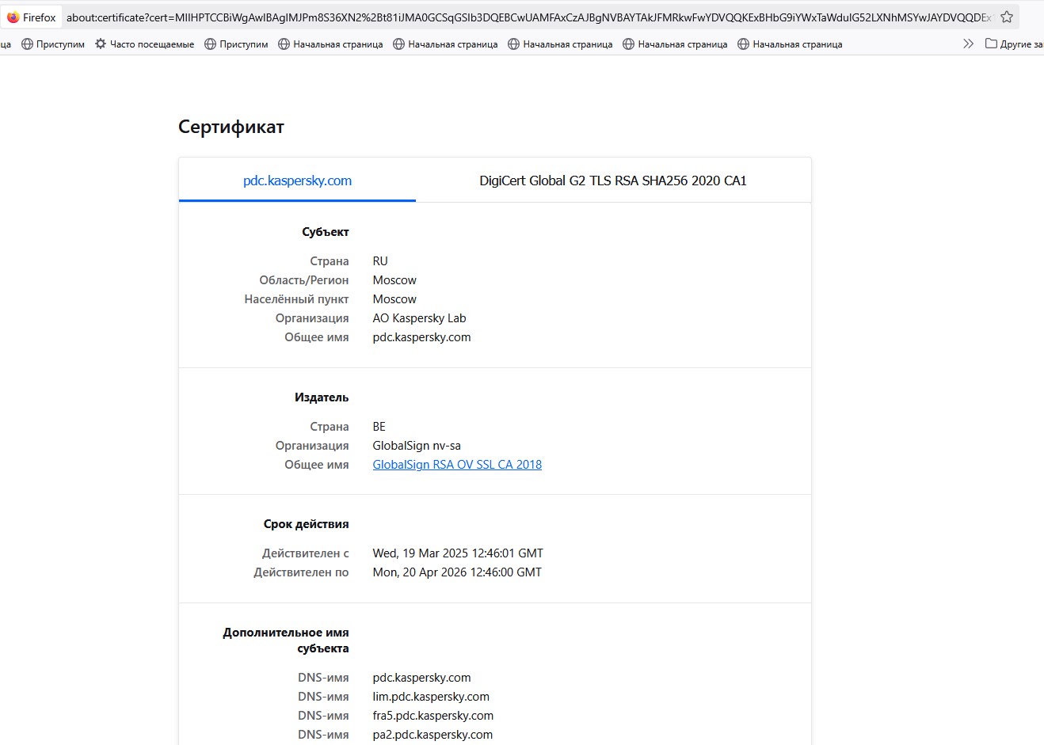Open the second "Приступим" bookmark
1044x745 pixels.
(236, 44)
